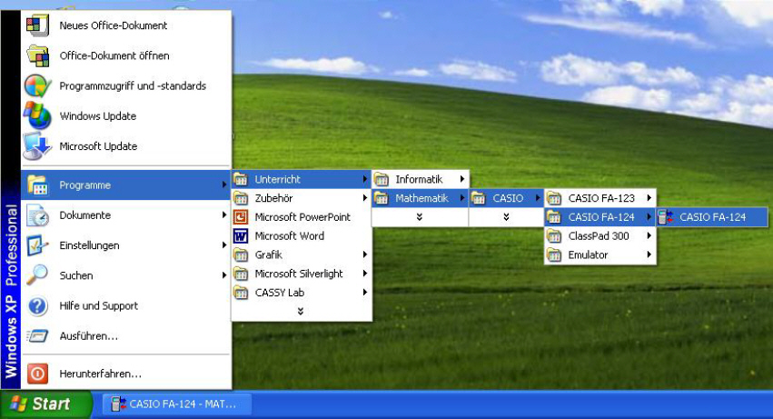Click the Programme folder icon

(37, 185)
